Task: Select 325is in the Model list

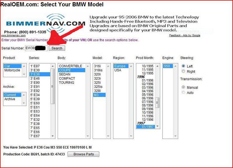Action: point(99,87)
